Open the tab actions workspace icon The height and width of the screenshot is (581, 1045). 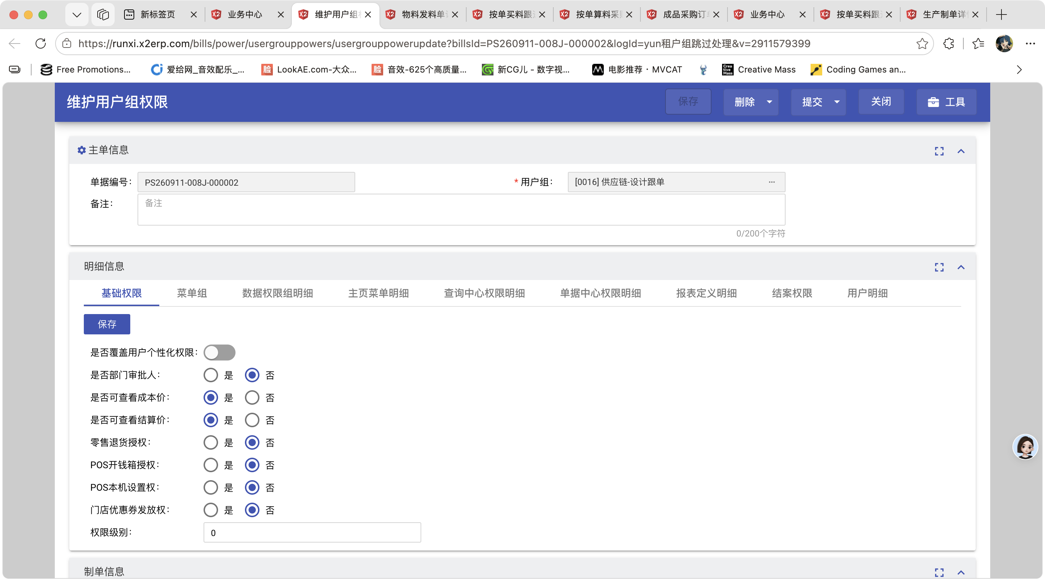(x=103, y=15)
